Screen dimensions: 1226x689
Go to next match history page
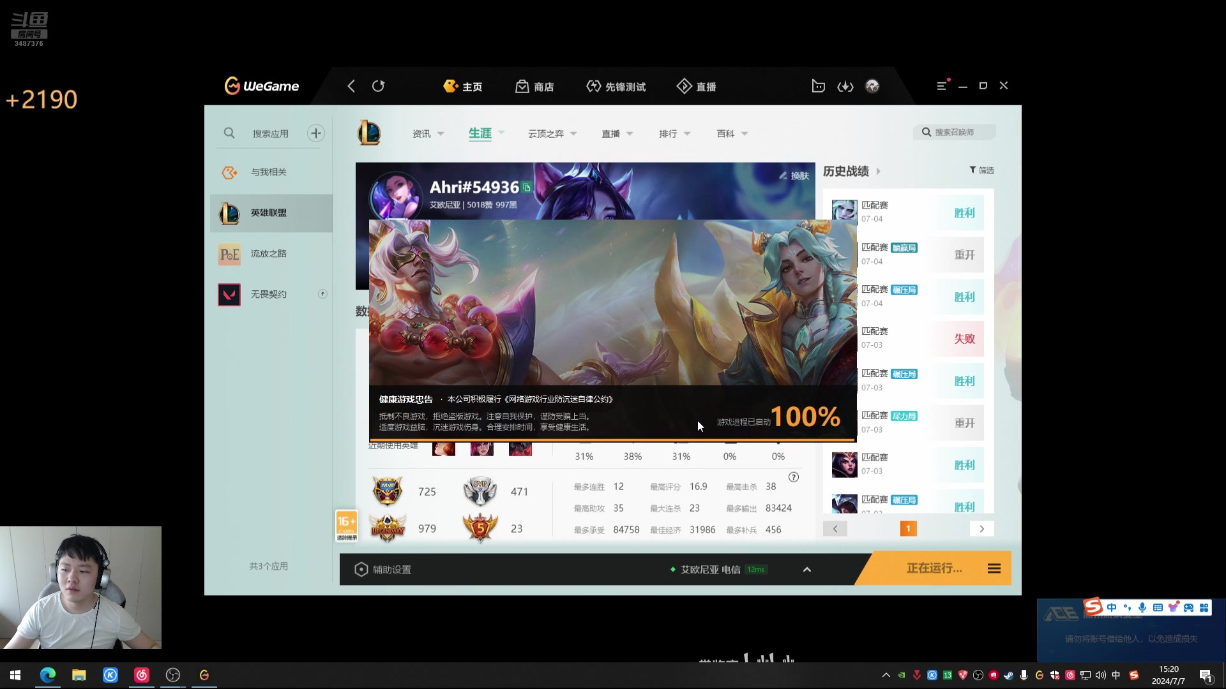pos(981,529)
